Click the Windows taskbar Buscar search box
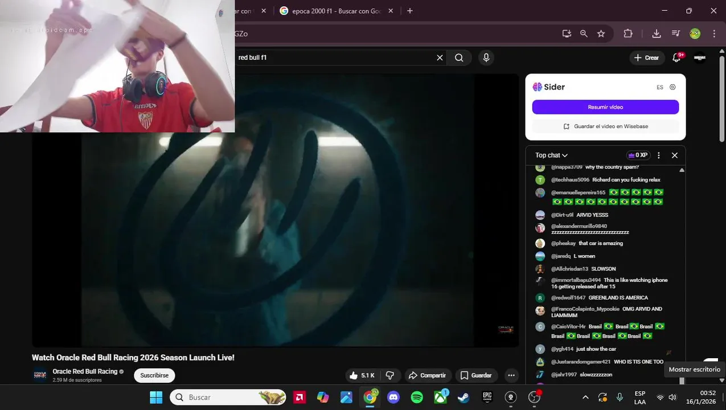The width and height of the screenshot is (726, 410). [228, 397]
